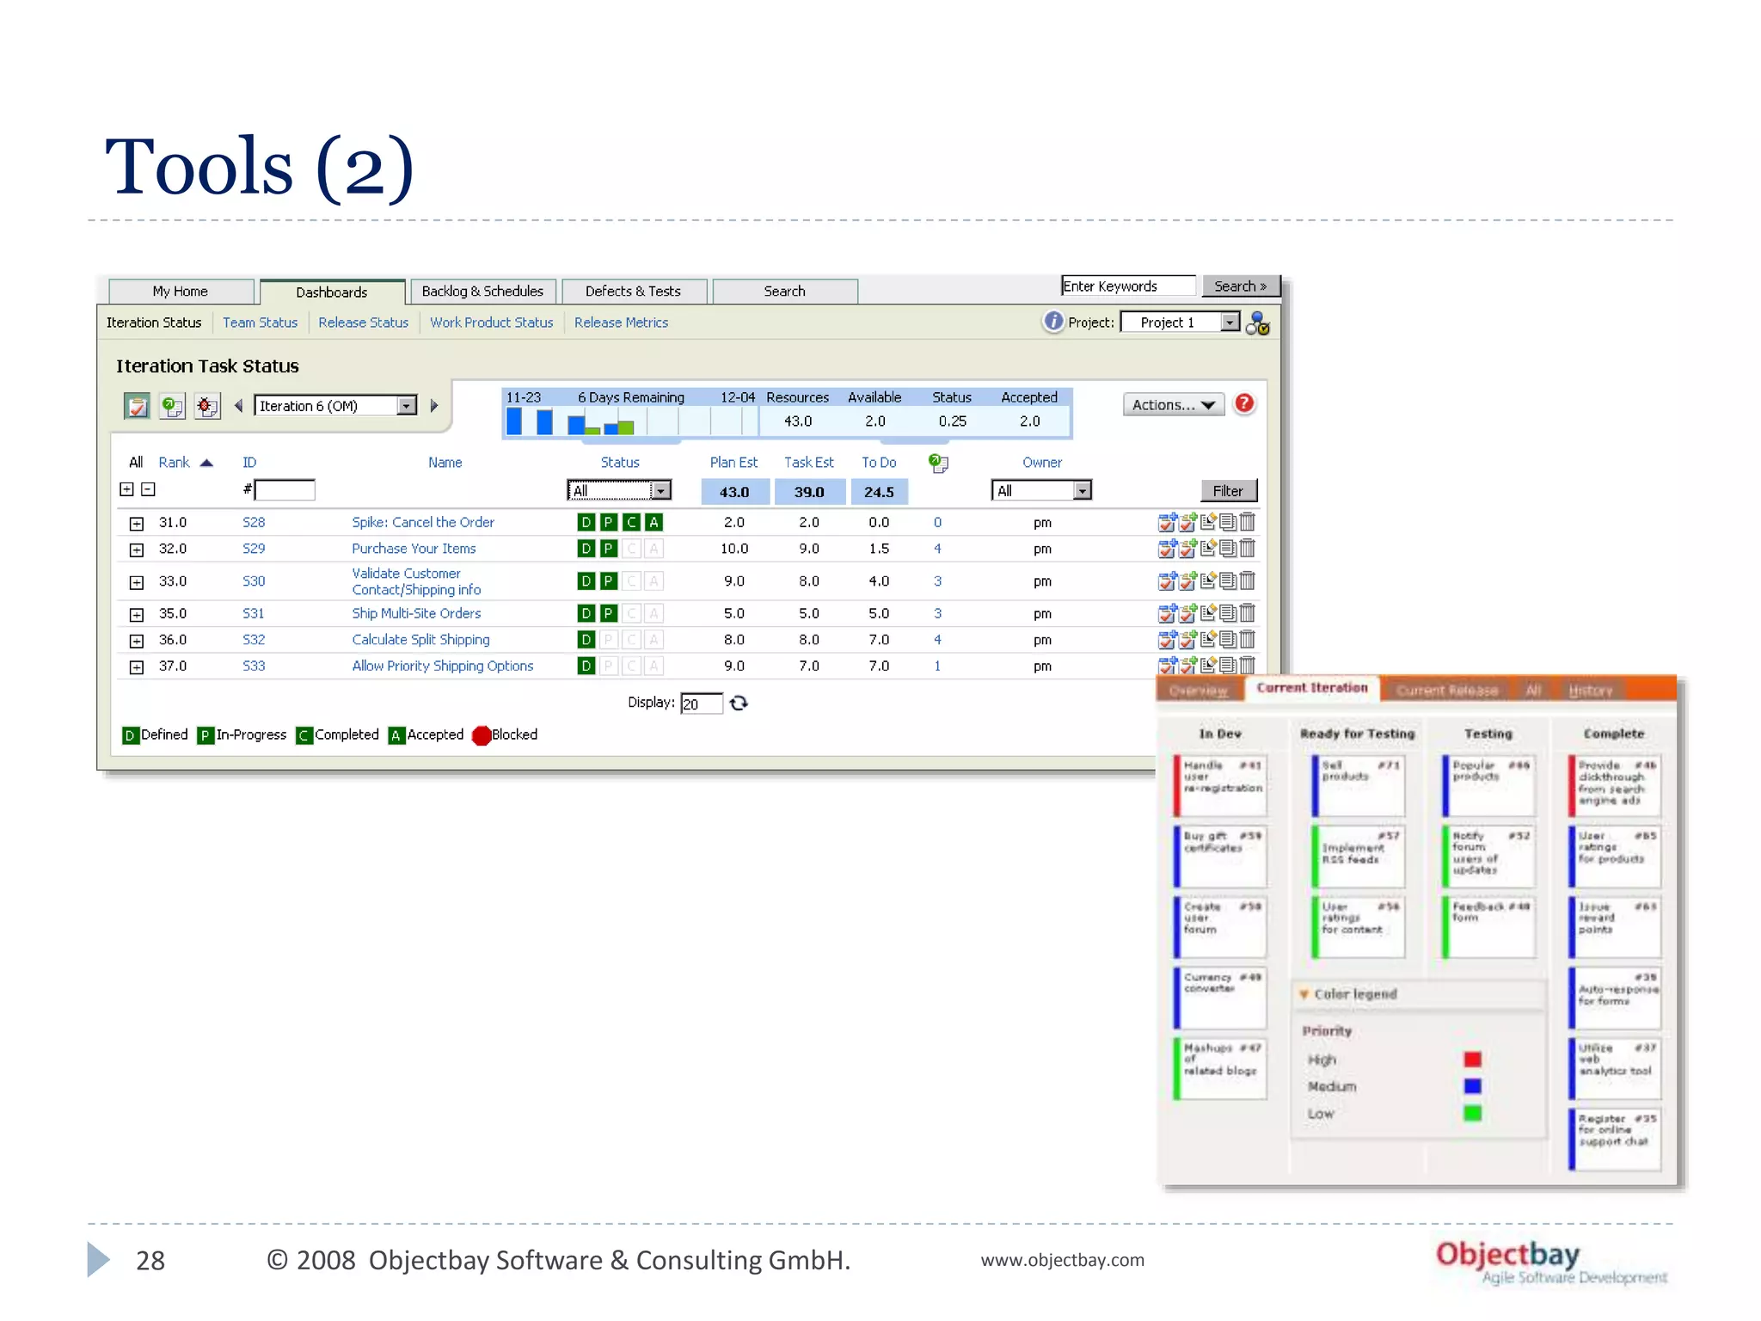Click the Filter button
Viewport: 1761px width, 1321px height.
tap(1228, 491)
